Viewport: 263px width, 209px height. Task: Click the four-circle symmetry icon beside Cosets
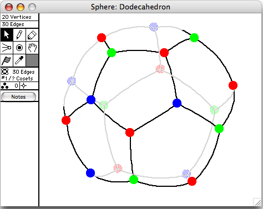point(5,72)
